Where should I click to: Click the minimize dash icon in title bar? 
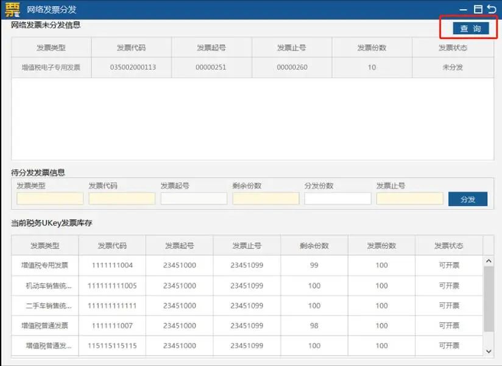(463, 10)
